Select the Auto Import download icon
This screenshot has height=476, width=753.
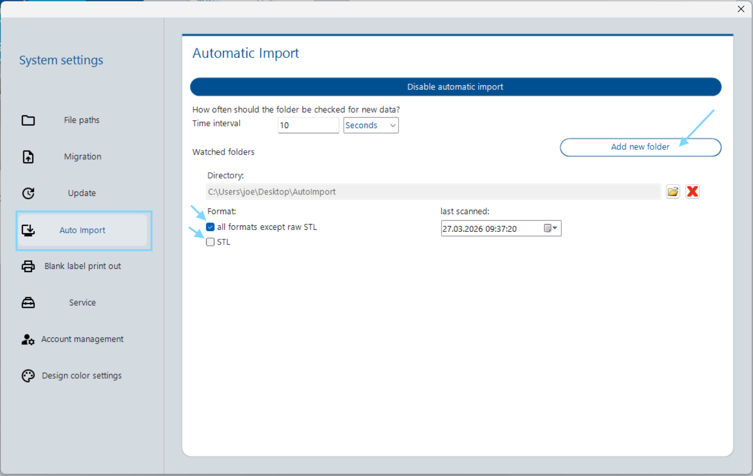pos(28,230)
